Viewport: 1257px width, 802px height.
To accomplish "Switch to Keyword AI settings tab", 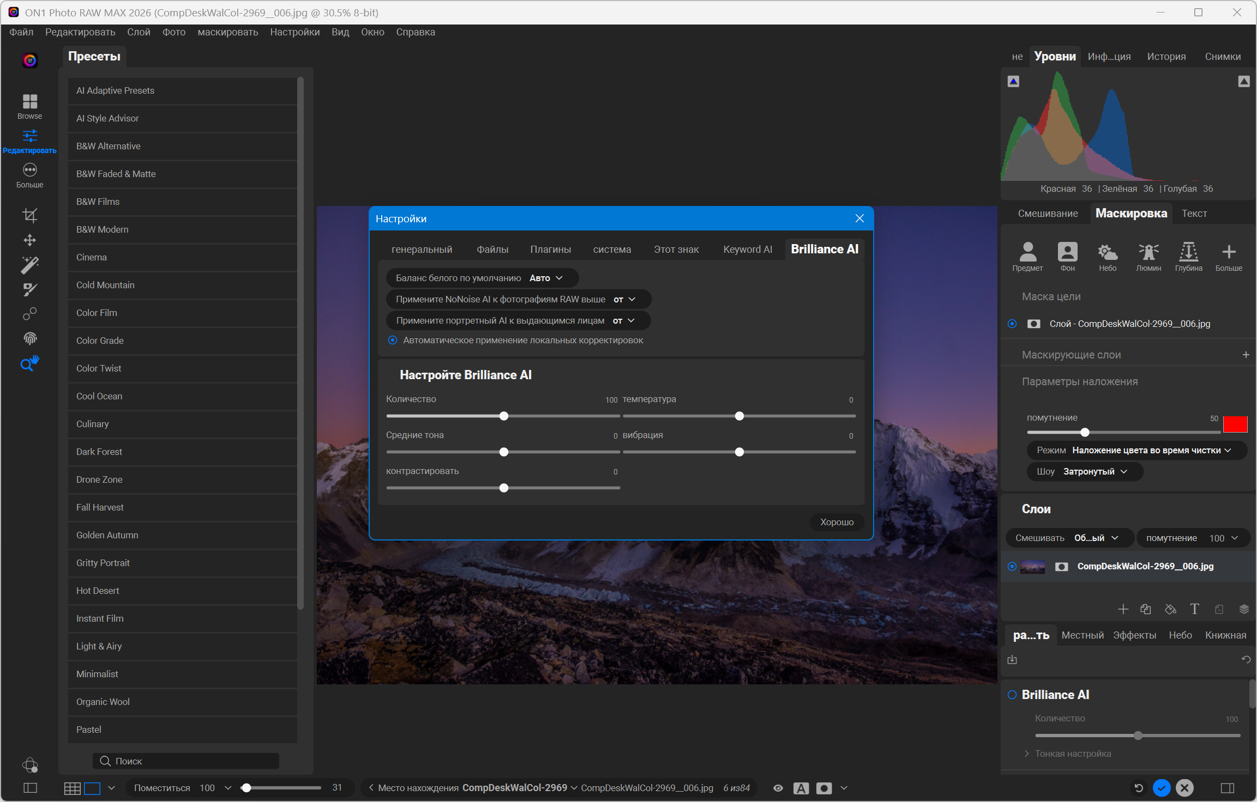I will point(747,250).
